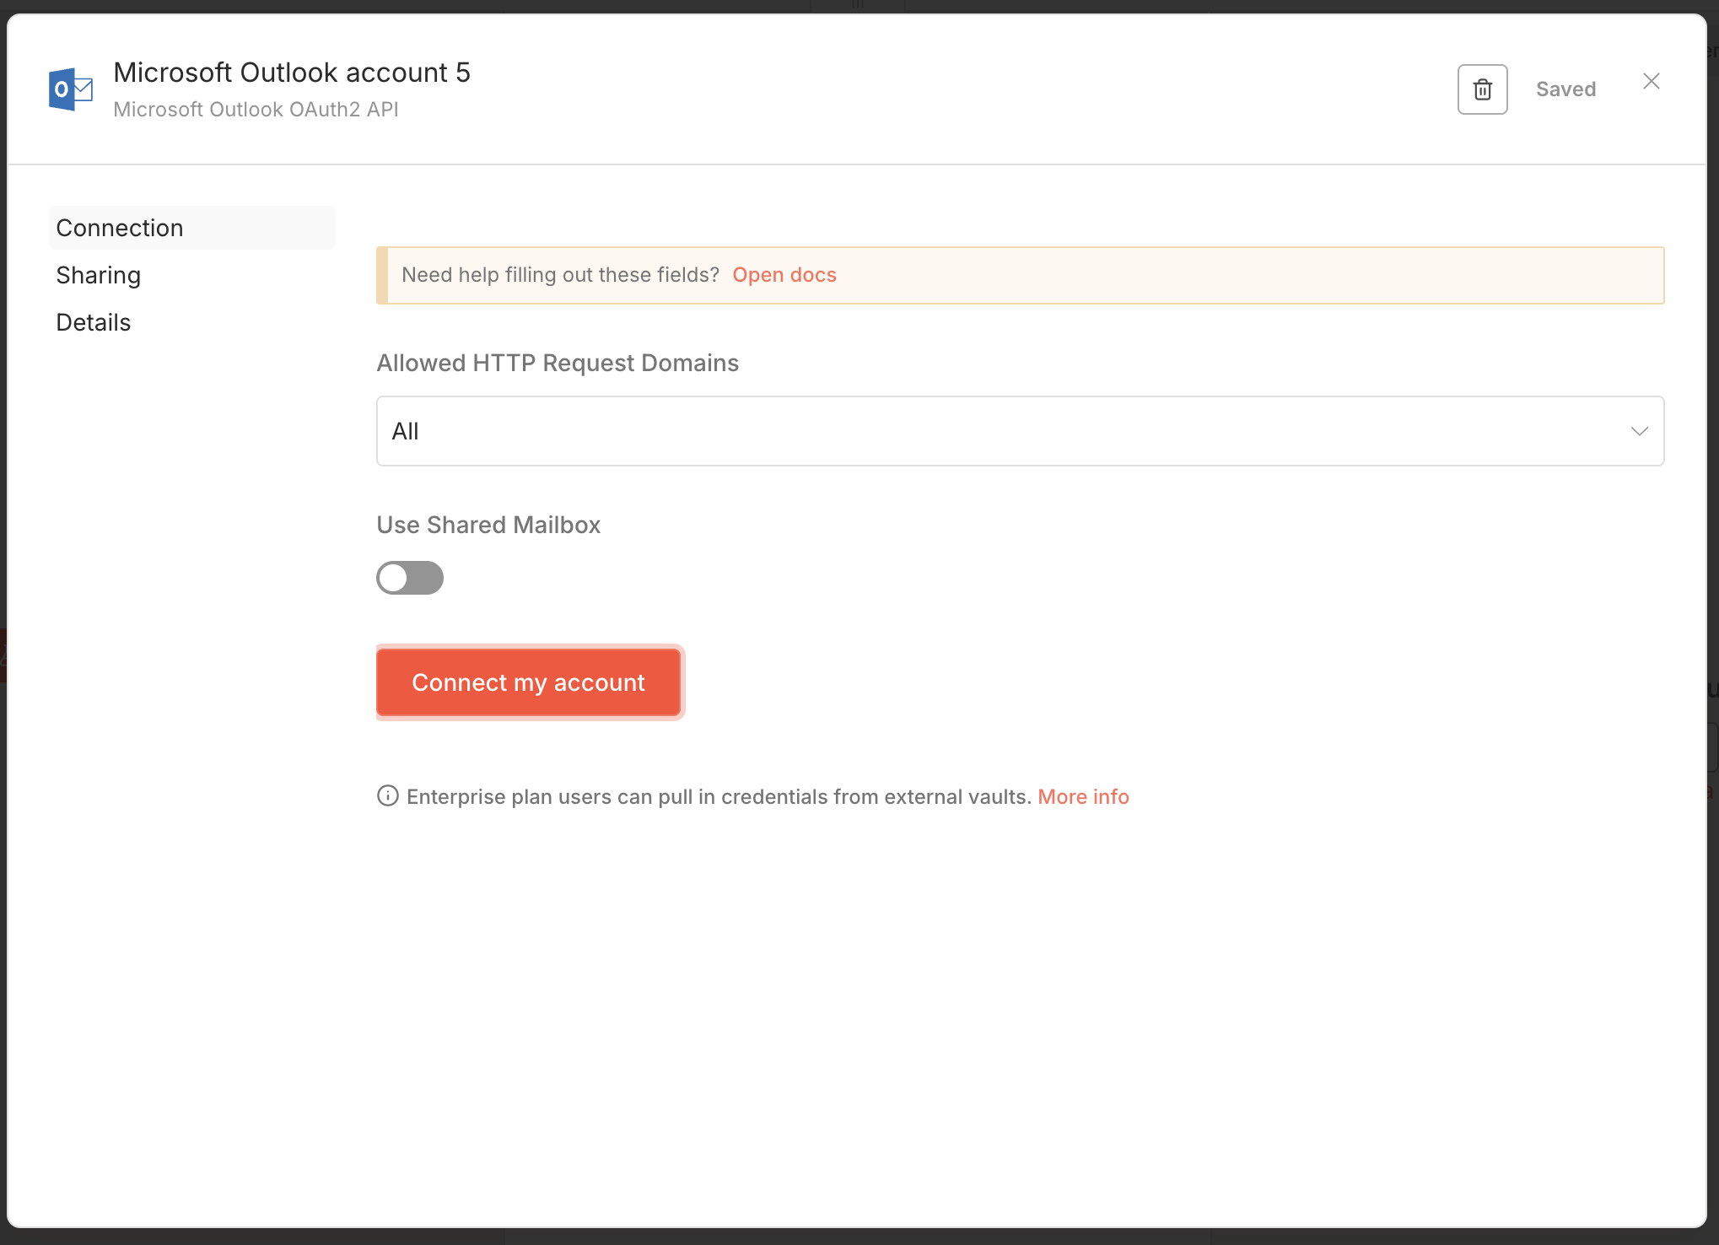Open the More info link
The image size is (1719, 1245).
1083,796
